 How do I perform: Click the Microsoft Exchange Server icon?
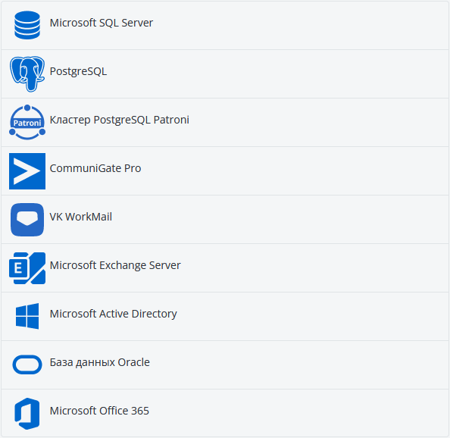click(27, 268)
